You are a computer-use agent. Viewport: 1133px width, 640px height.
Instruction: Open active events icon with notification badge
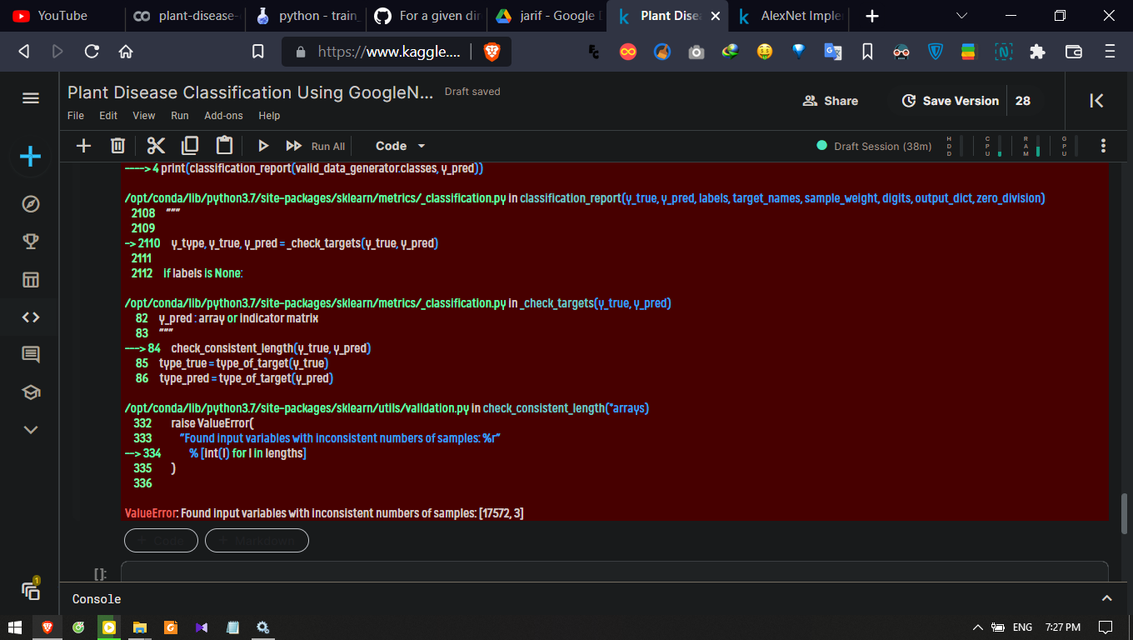[x=31, y=590]
